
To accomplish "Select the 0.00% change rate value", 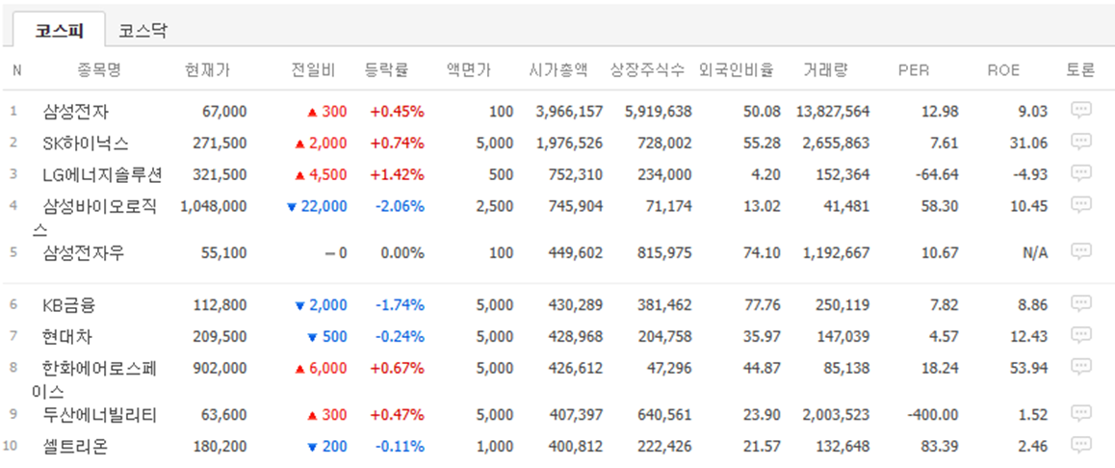I will 402,252.
